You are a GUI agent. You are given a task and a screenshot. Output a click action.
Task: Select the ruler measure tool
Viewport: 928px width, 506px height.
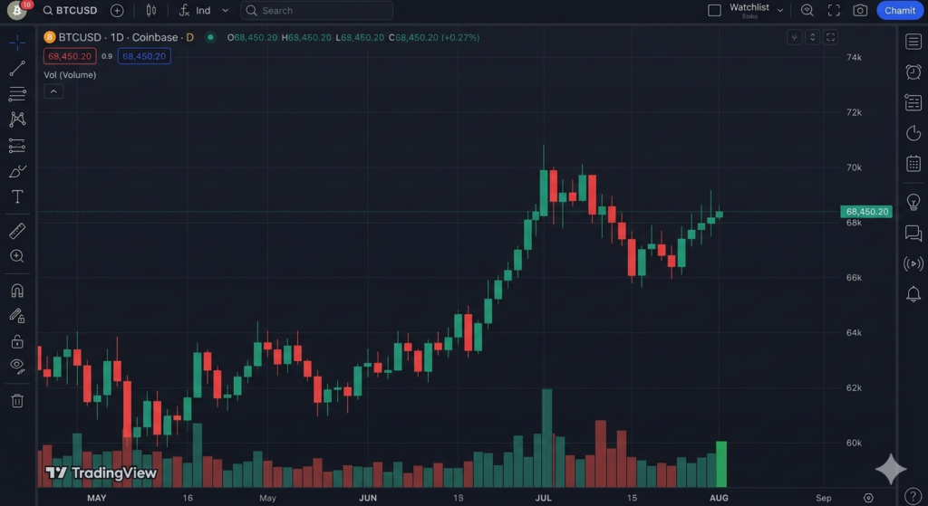point(17,231)
